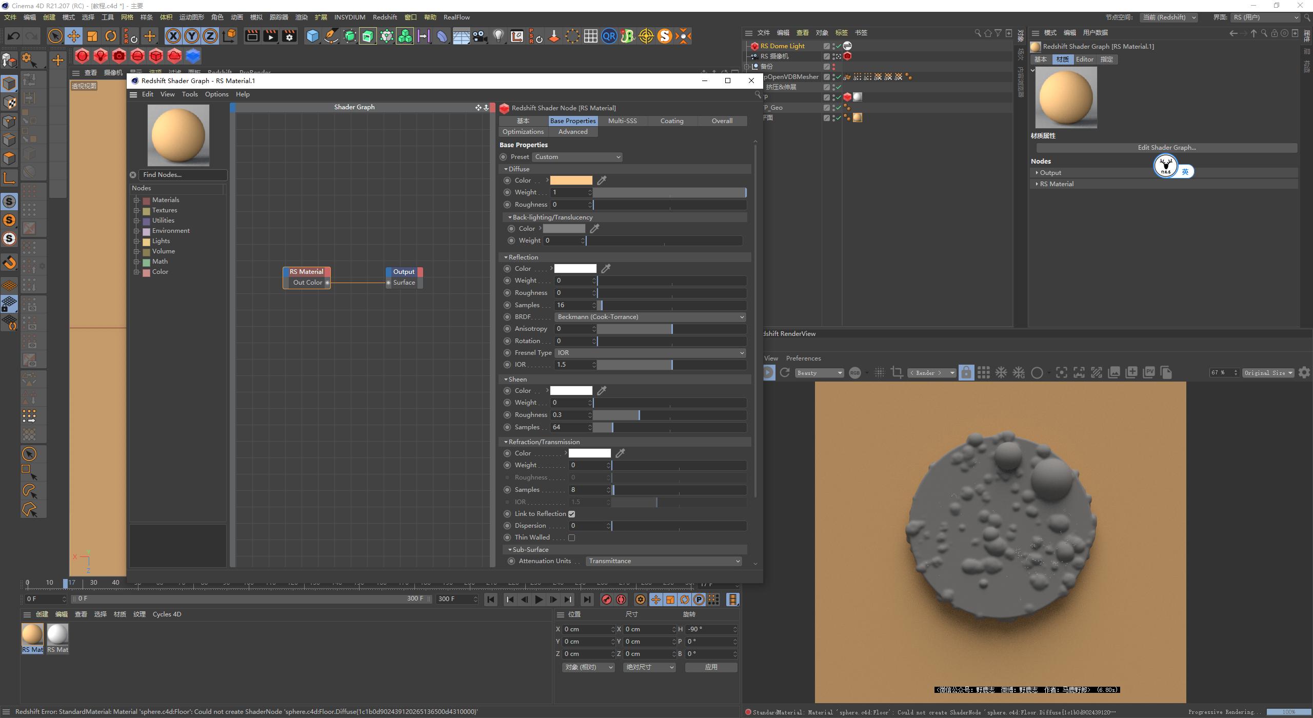This screenshot has width=1313, height=718.
Task: Switch to the Multi-SSS tab
Action: [622, 121]
